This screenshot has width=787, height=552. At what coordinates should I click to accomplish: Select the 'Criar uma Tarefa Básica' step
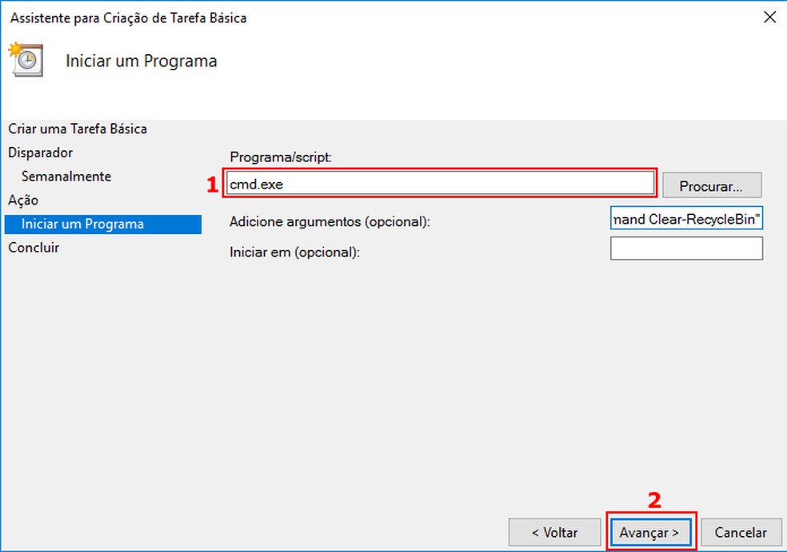[x=78, y=129]
